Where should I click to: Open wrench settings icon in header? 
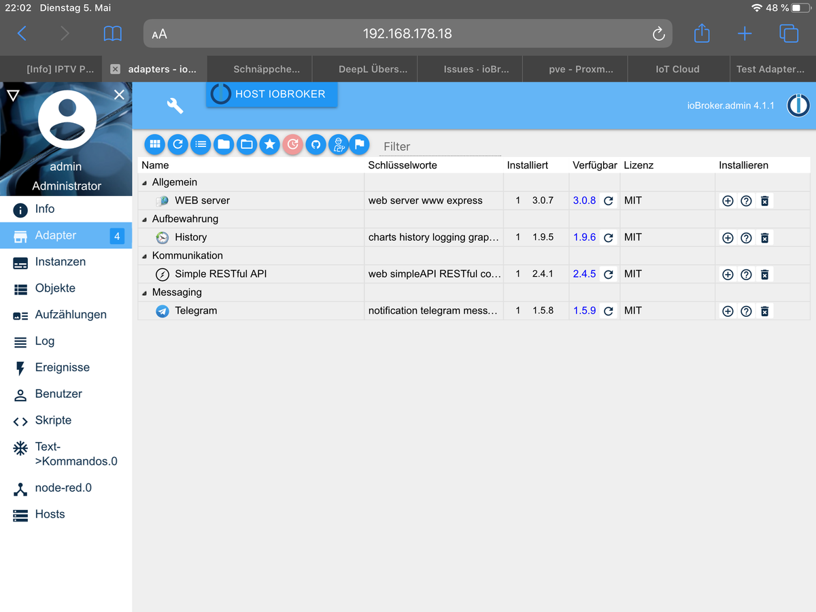pos(175,105)
